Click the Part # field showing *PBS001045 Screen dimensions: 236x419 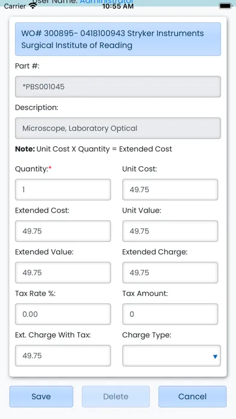[x=118, y=87]
